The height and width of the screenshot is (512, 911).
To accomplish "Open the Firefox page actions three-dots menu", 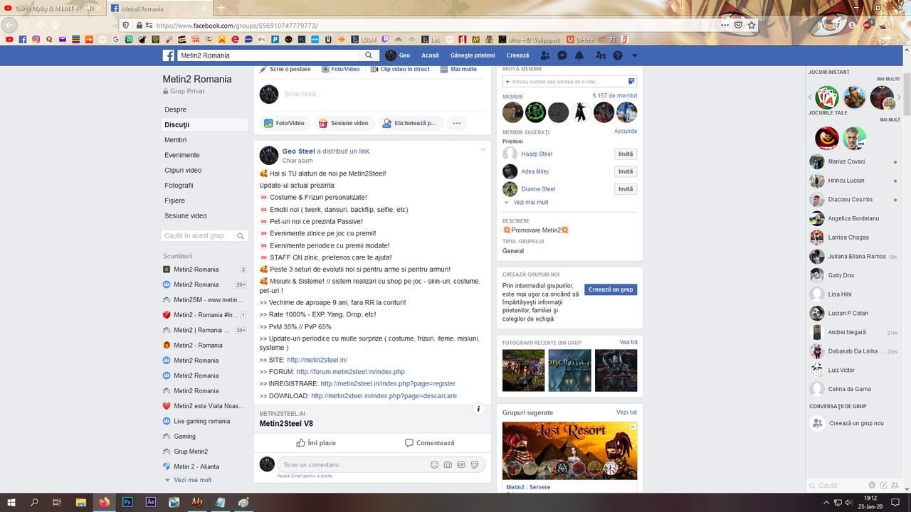I will coord(725,25).
